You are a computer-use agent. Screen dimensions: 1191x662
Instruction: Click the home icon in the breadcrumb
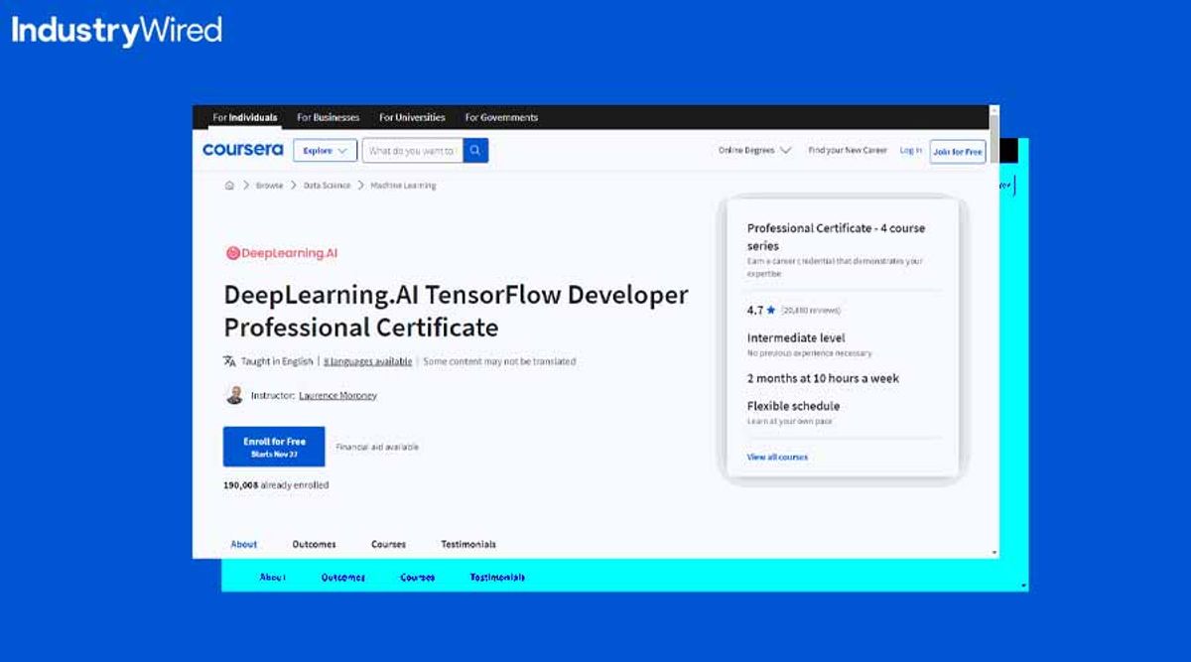pos(230,185)
